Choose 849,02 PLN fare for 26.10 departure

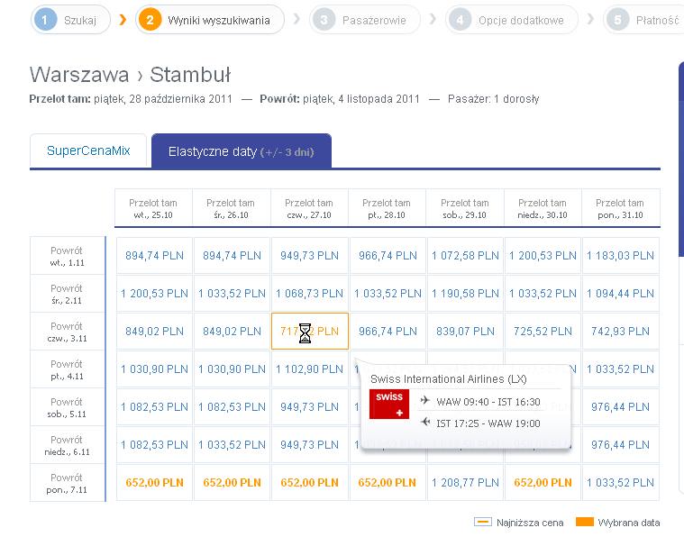(x=233, y=331)
